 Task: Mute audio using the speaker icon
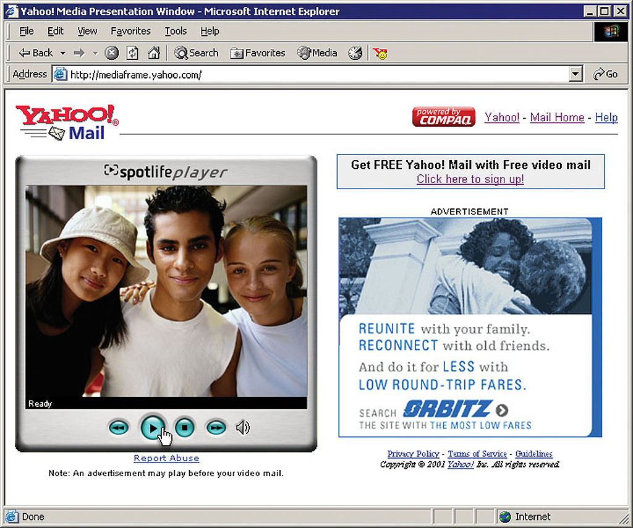243,427
